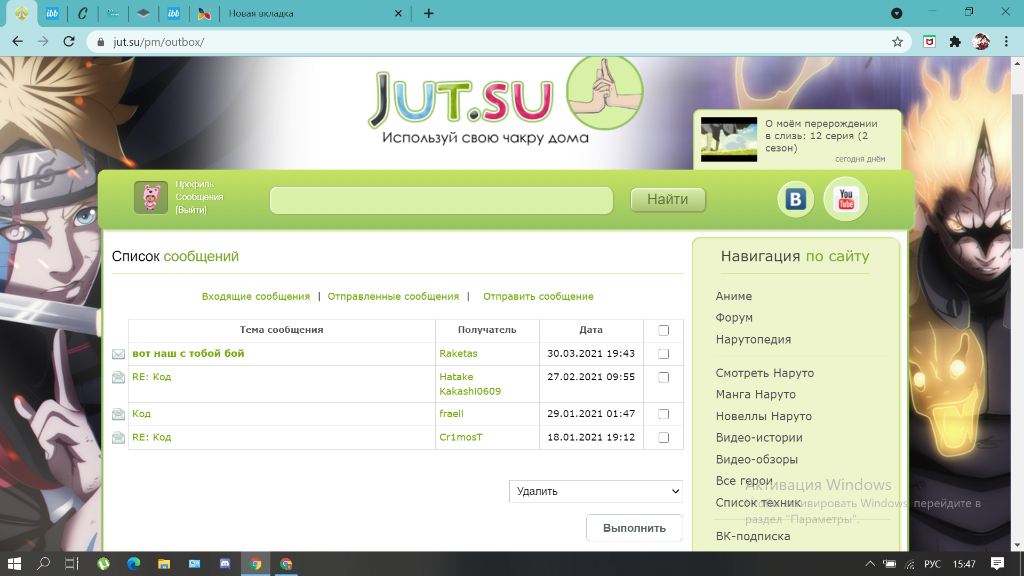Screen dimensions: 1024x576
Task: Open Task View on the taskbar
Action: point(72,564)
